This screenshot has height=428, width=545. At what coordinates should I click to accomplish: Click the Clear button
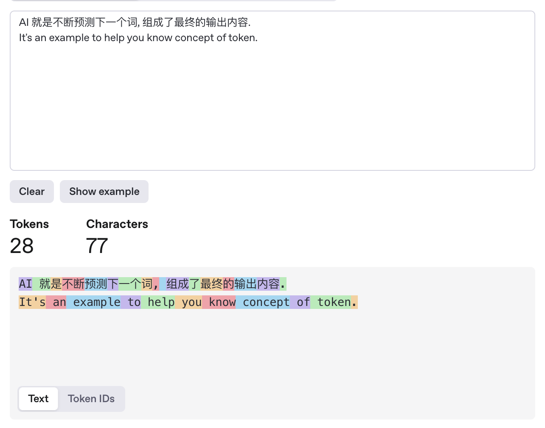tap(32, 192)
